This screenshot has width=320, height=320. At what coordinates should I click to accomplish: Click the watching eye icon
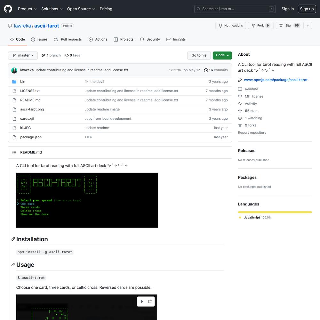[240, 118]
